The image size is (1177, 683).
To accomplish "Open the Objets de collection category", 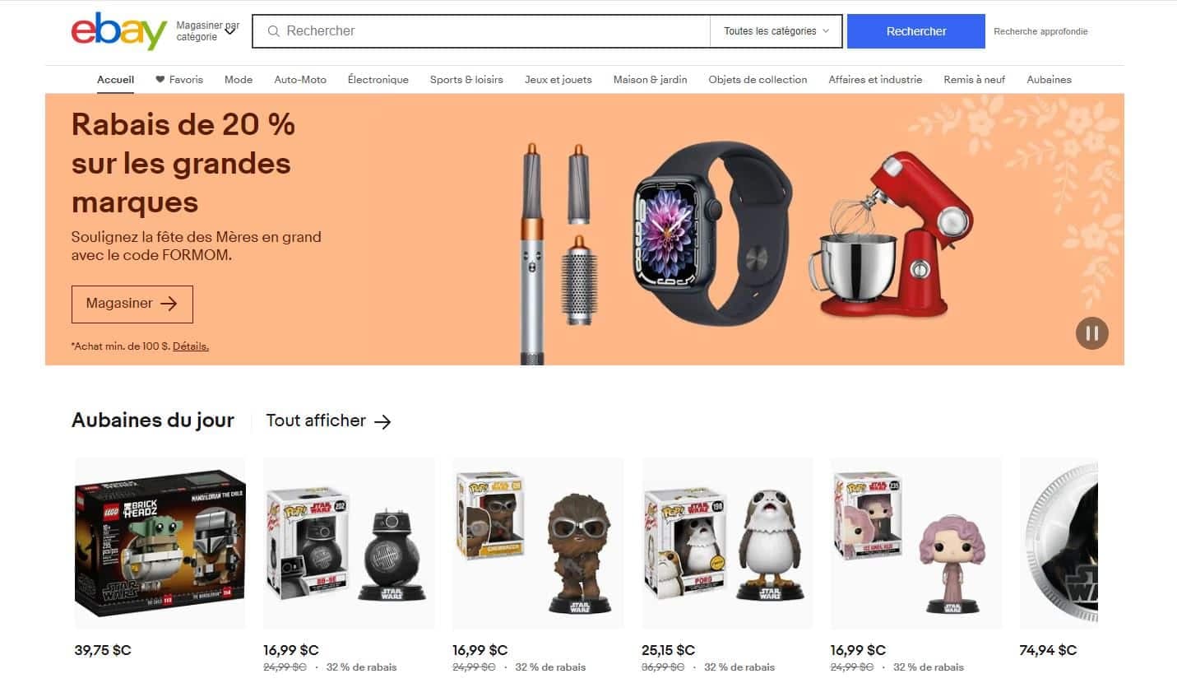I will point(758,80).
